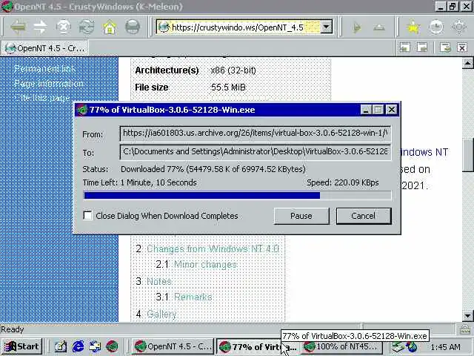Click the x86 (32-bit) architecture value

pyautogui.click(x=233, y=70)
